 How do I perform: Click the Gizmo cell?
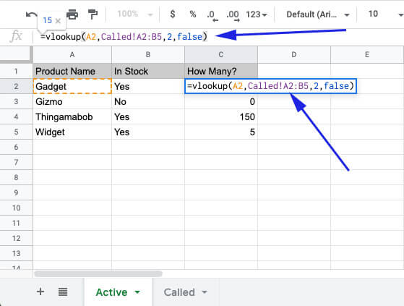72,101
